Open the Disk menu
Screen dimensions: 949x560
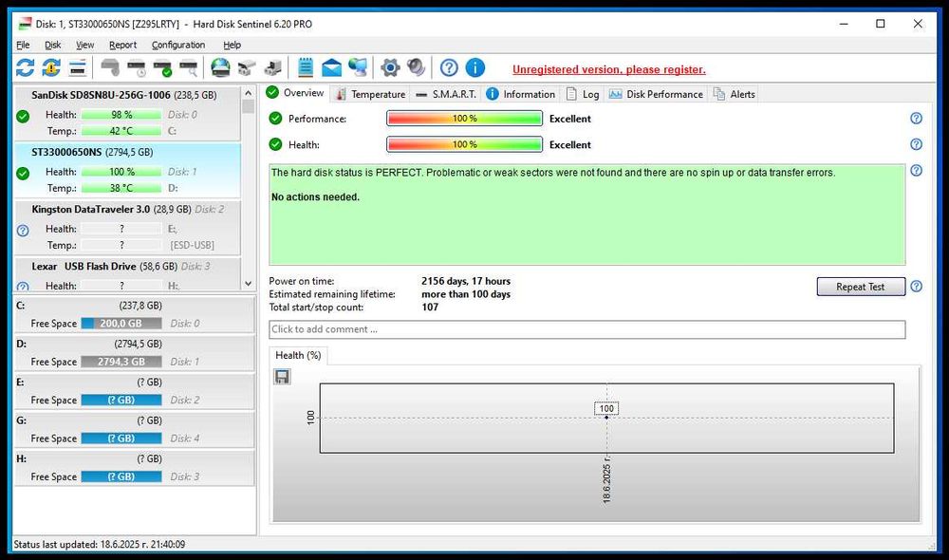point(52,45)
